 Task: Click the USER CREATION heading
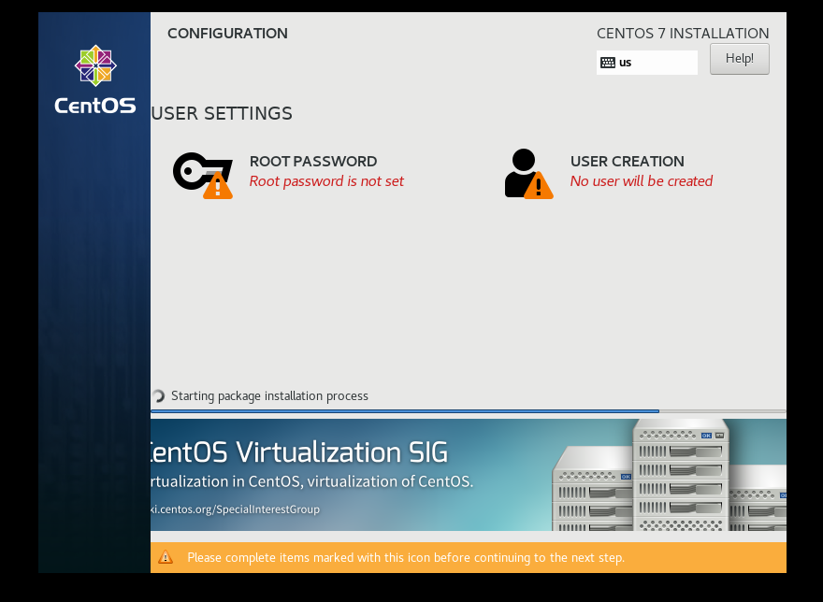pyautogui.click(x=628, y=161)
